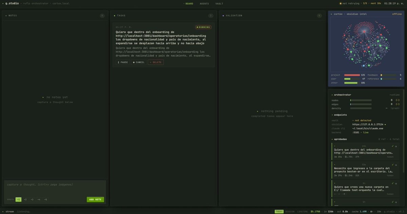Click the g.studio logo title
Image resolution: width=407 pixels, height=214 pixels.
click(x=12, y=3)
